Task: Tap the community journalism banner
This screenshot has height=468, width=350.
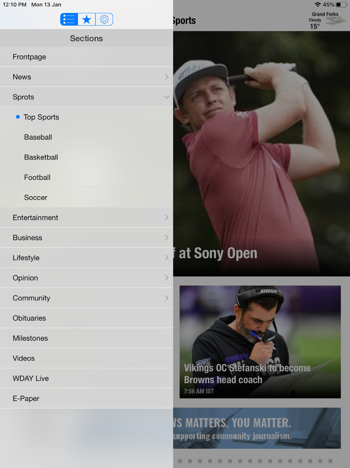Action: 257,428
